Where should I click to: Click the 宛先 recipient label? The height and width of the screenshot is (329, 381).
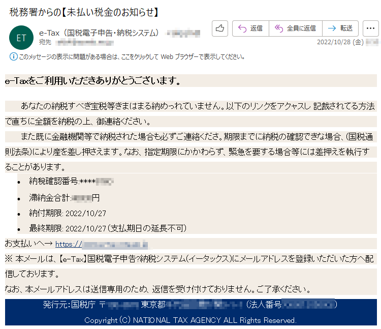pos(45,42)
